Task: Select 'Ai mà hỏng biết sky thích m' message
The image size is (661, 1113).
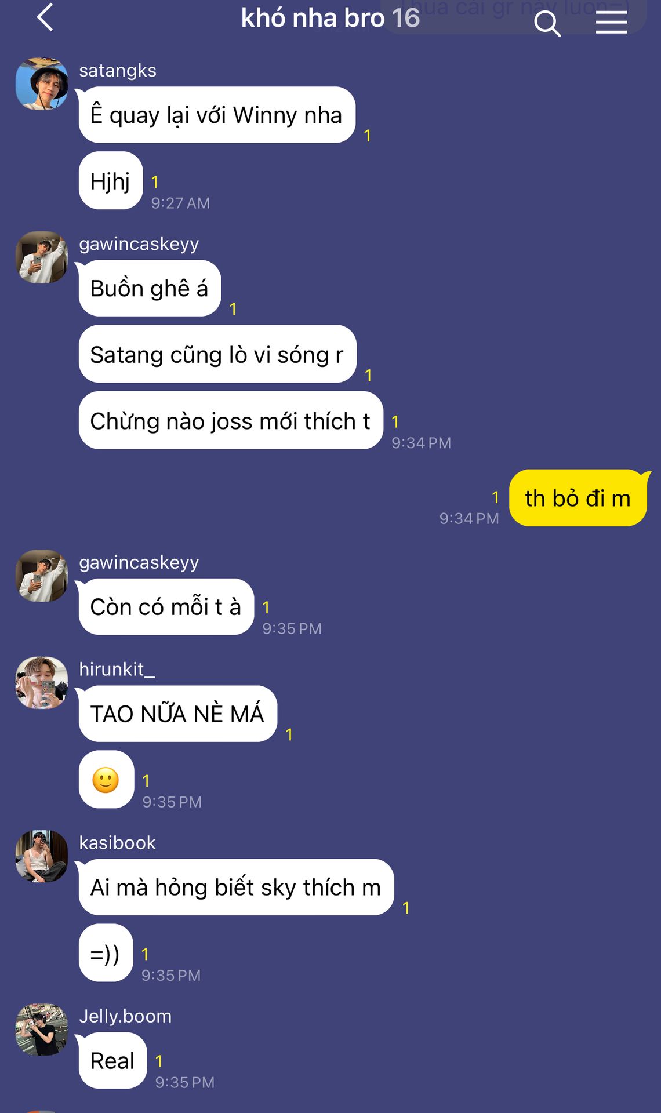Action: click(x=236, y=887)
